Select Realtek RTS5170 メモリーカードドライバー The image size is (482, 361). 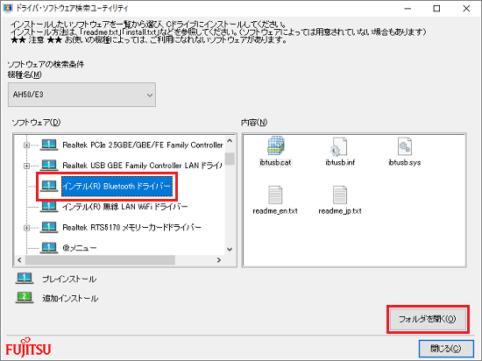pyautogui.click(x=131, y=227)
